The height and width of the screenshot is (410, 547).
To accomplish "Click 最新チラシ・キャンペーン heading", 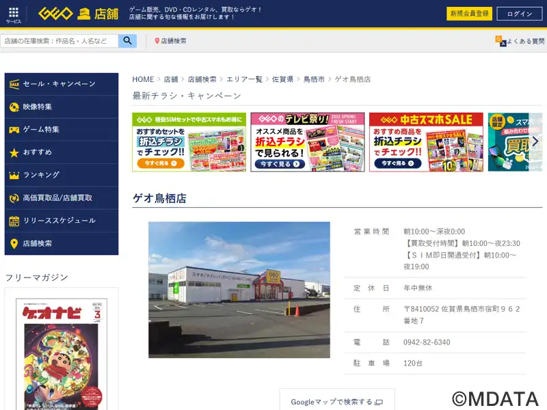I will coord(187,96).
